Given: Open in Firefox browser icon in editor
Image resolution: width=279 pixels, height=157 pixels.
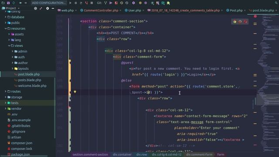Looking at the screenshot, I should tap(240, 22).
